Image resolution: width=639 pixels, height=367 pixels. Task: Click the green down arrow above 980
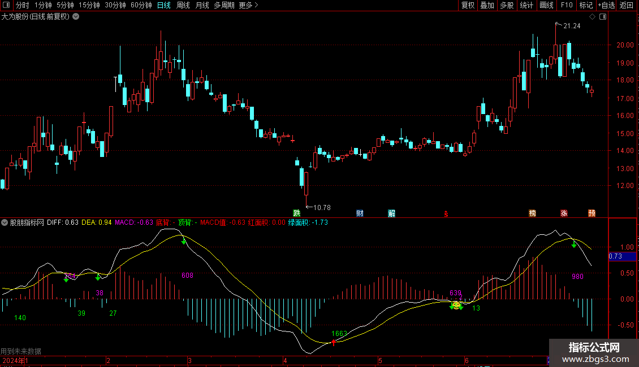point(574,244)
